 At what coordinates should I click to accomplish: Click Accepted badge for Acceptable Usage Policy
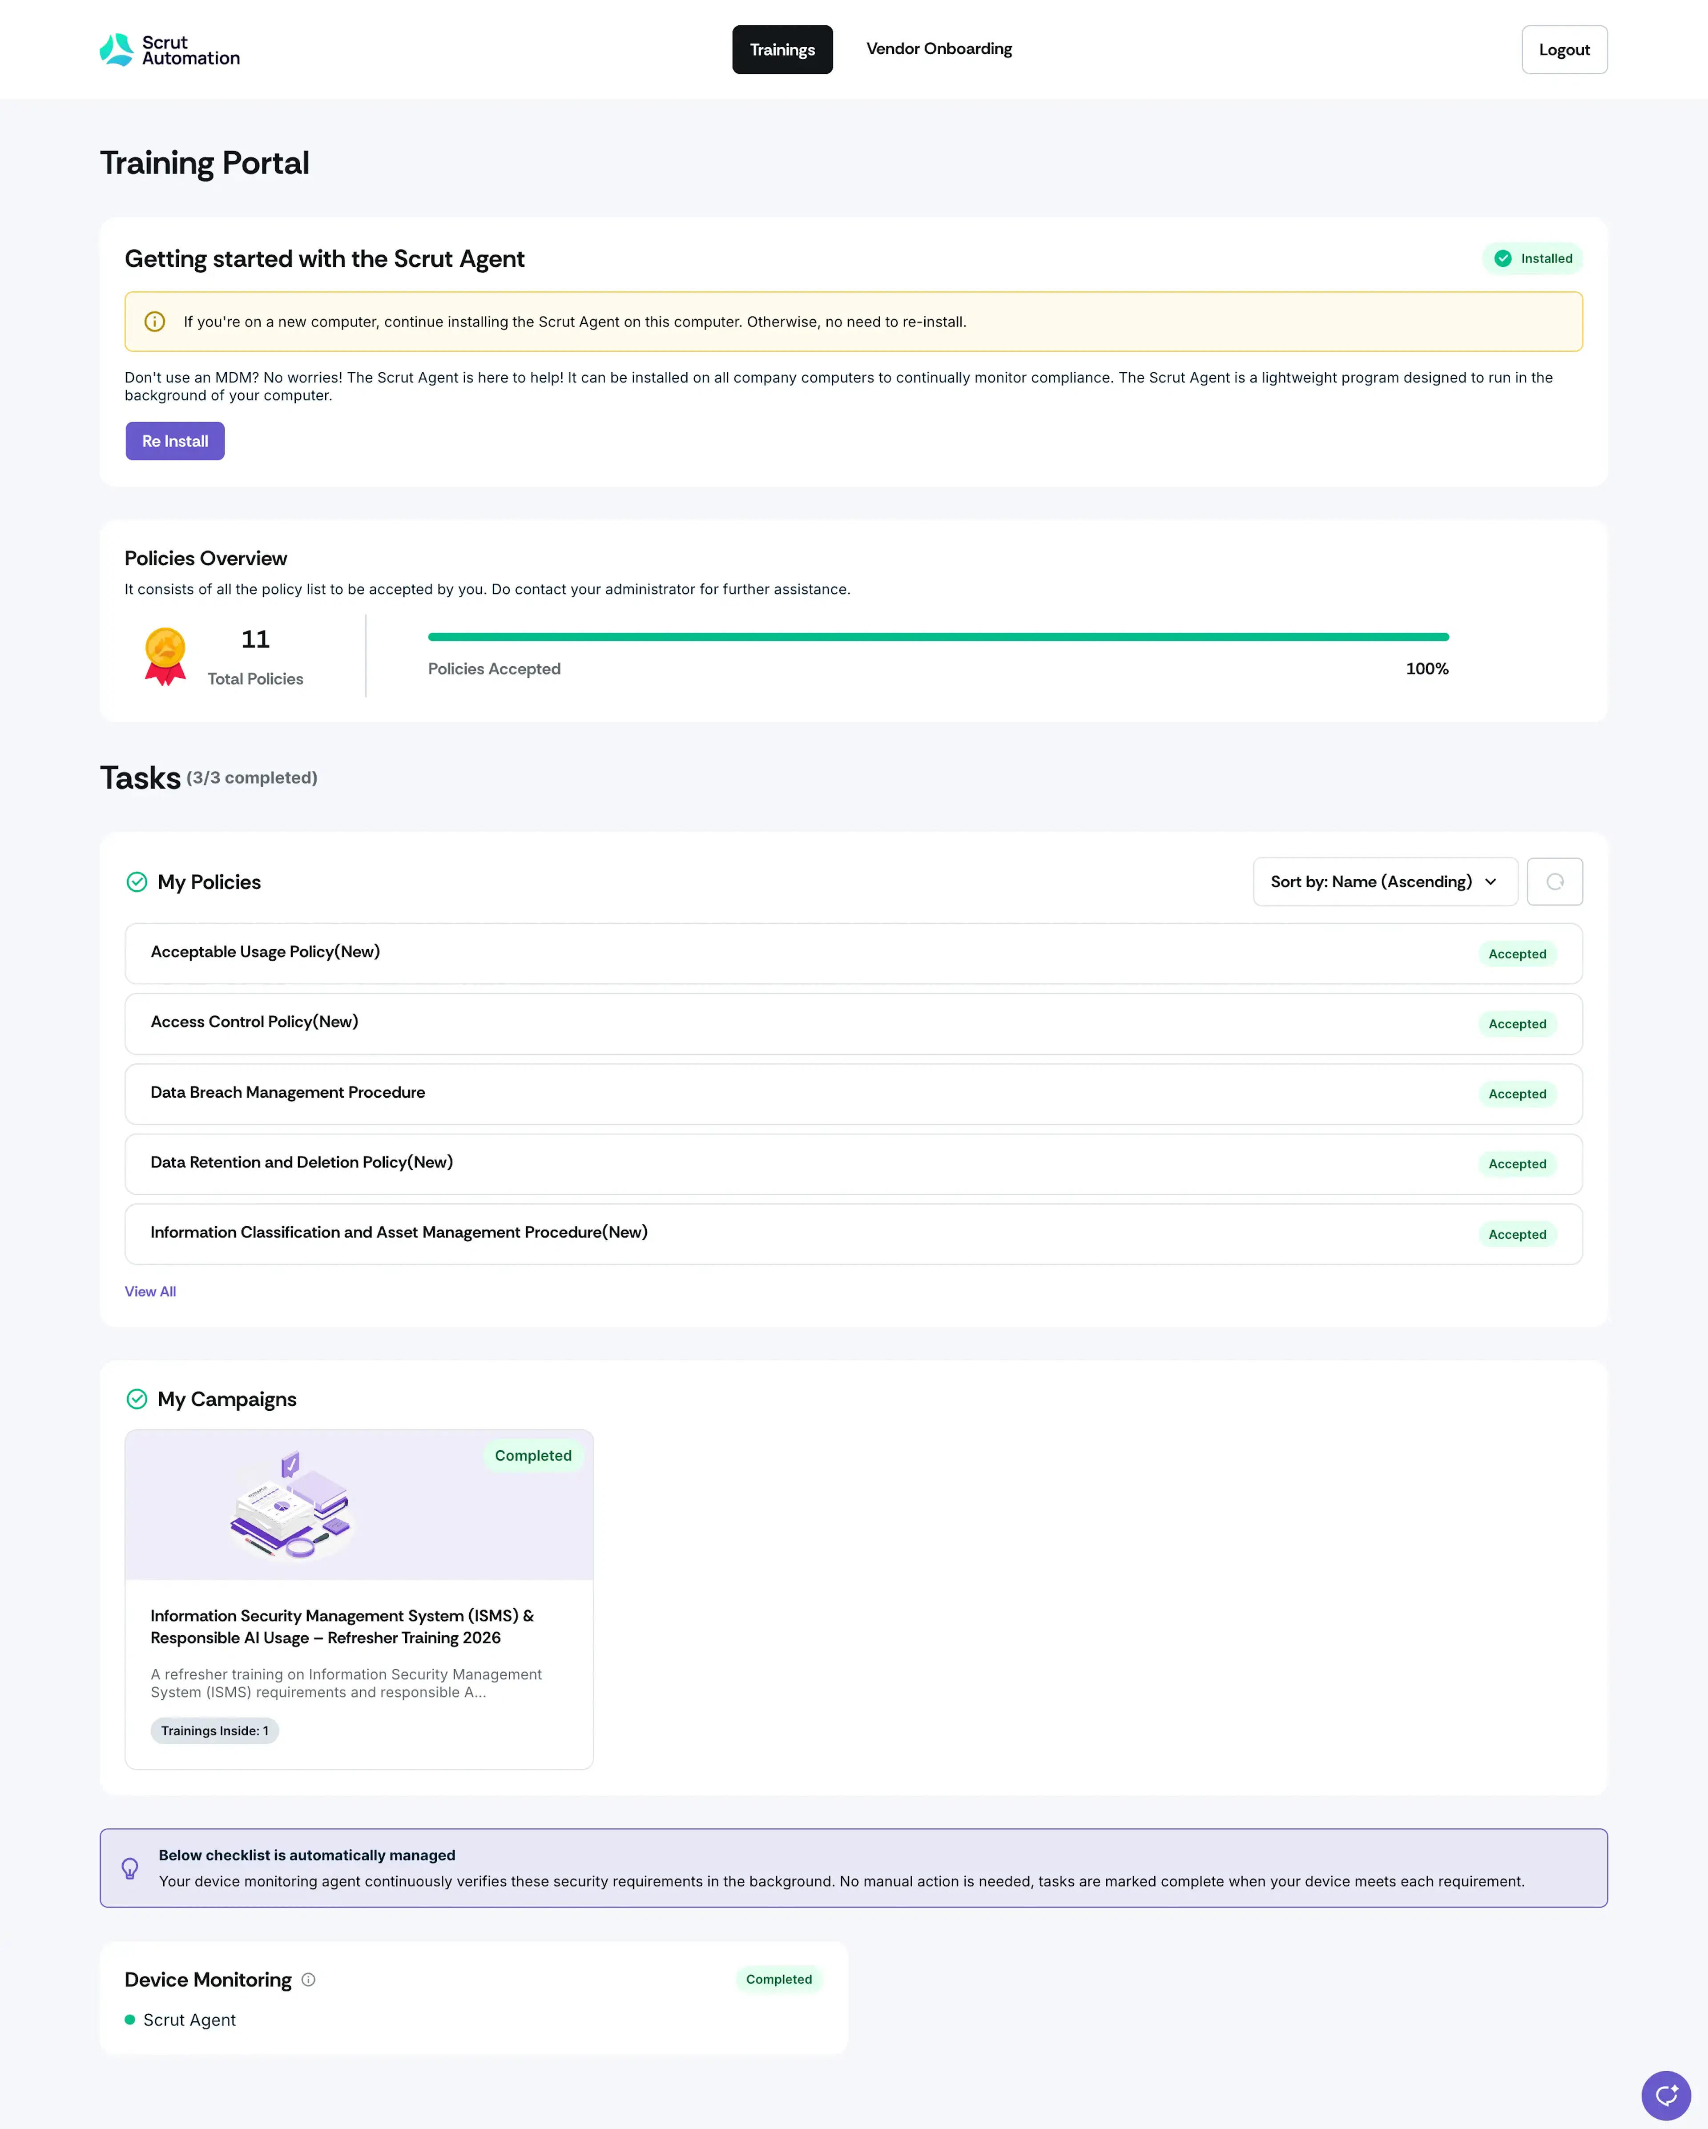pos(1517,954)
